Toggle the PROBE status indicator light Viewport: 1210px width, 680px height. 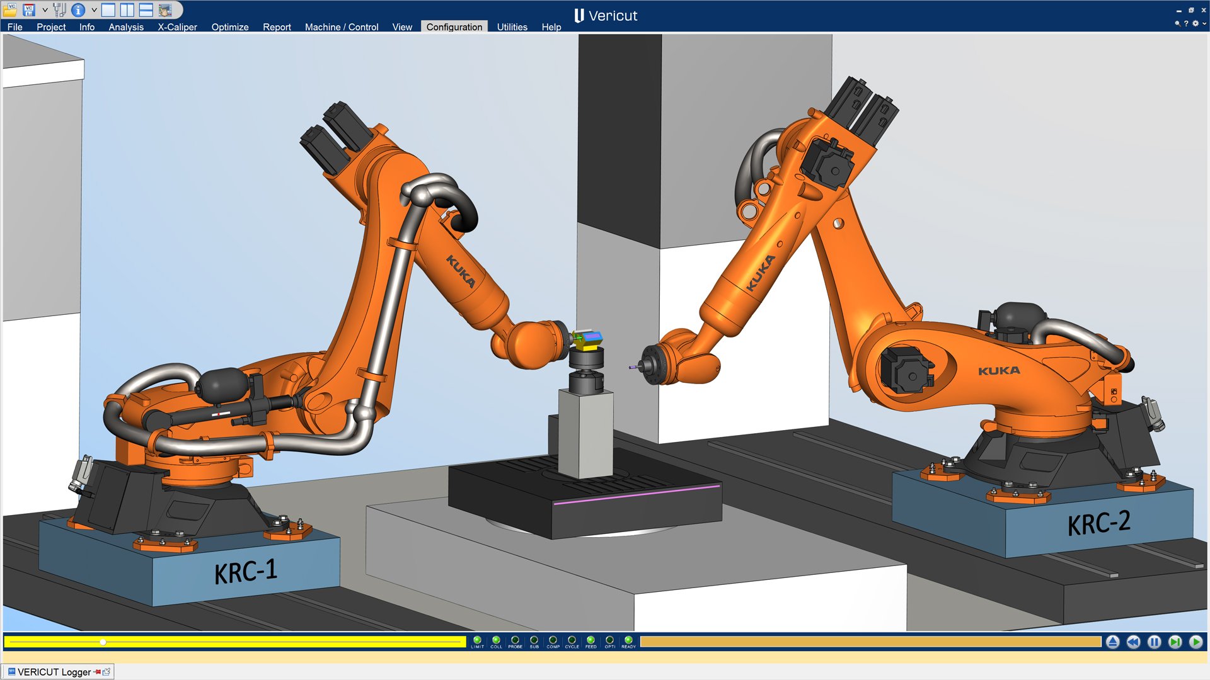point(515,639)
